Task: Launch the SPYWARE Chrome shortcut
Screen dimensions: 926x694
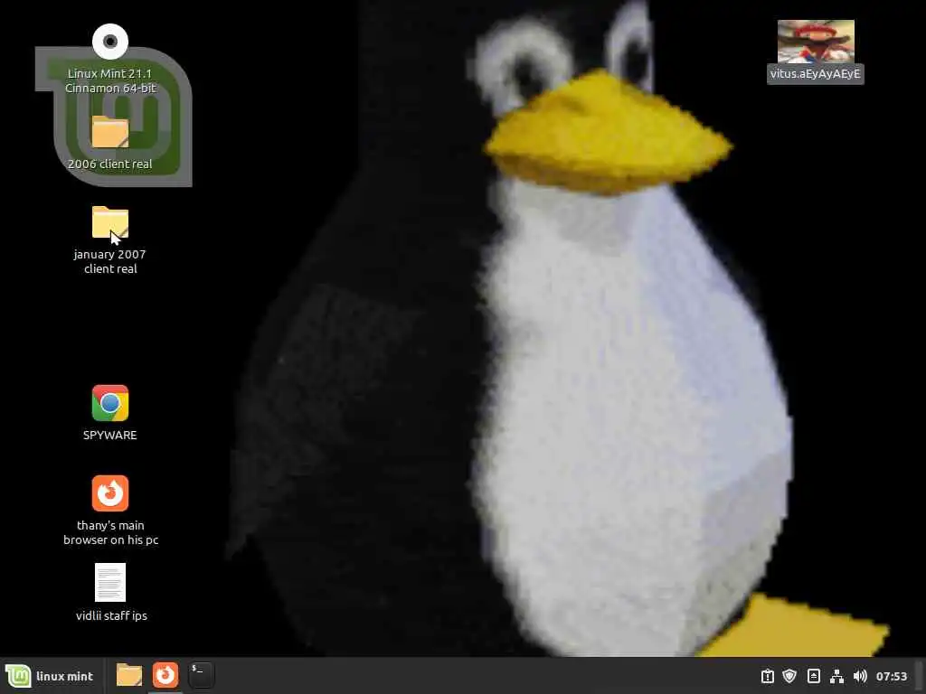Action: pos(109,403)
